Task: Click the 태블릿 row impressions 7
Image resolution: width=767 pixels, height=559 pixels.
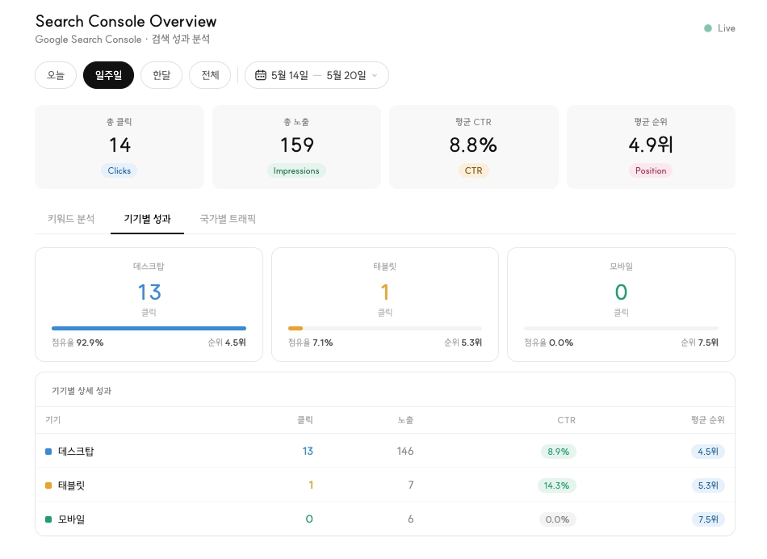Action: point(411,485)
